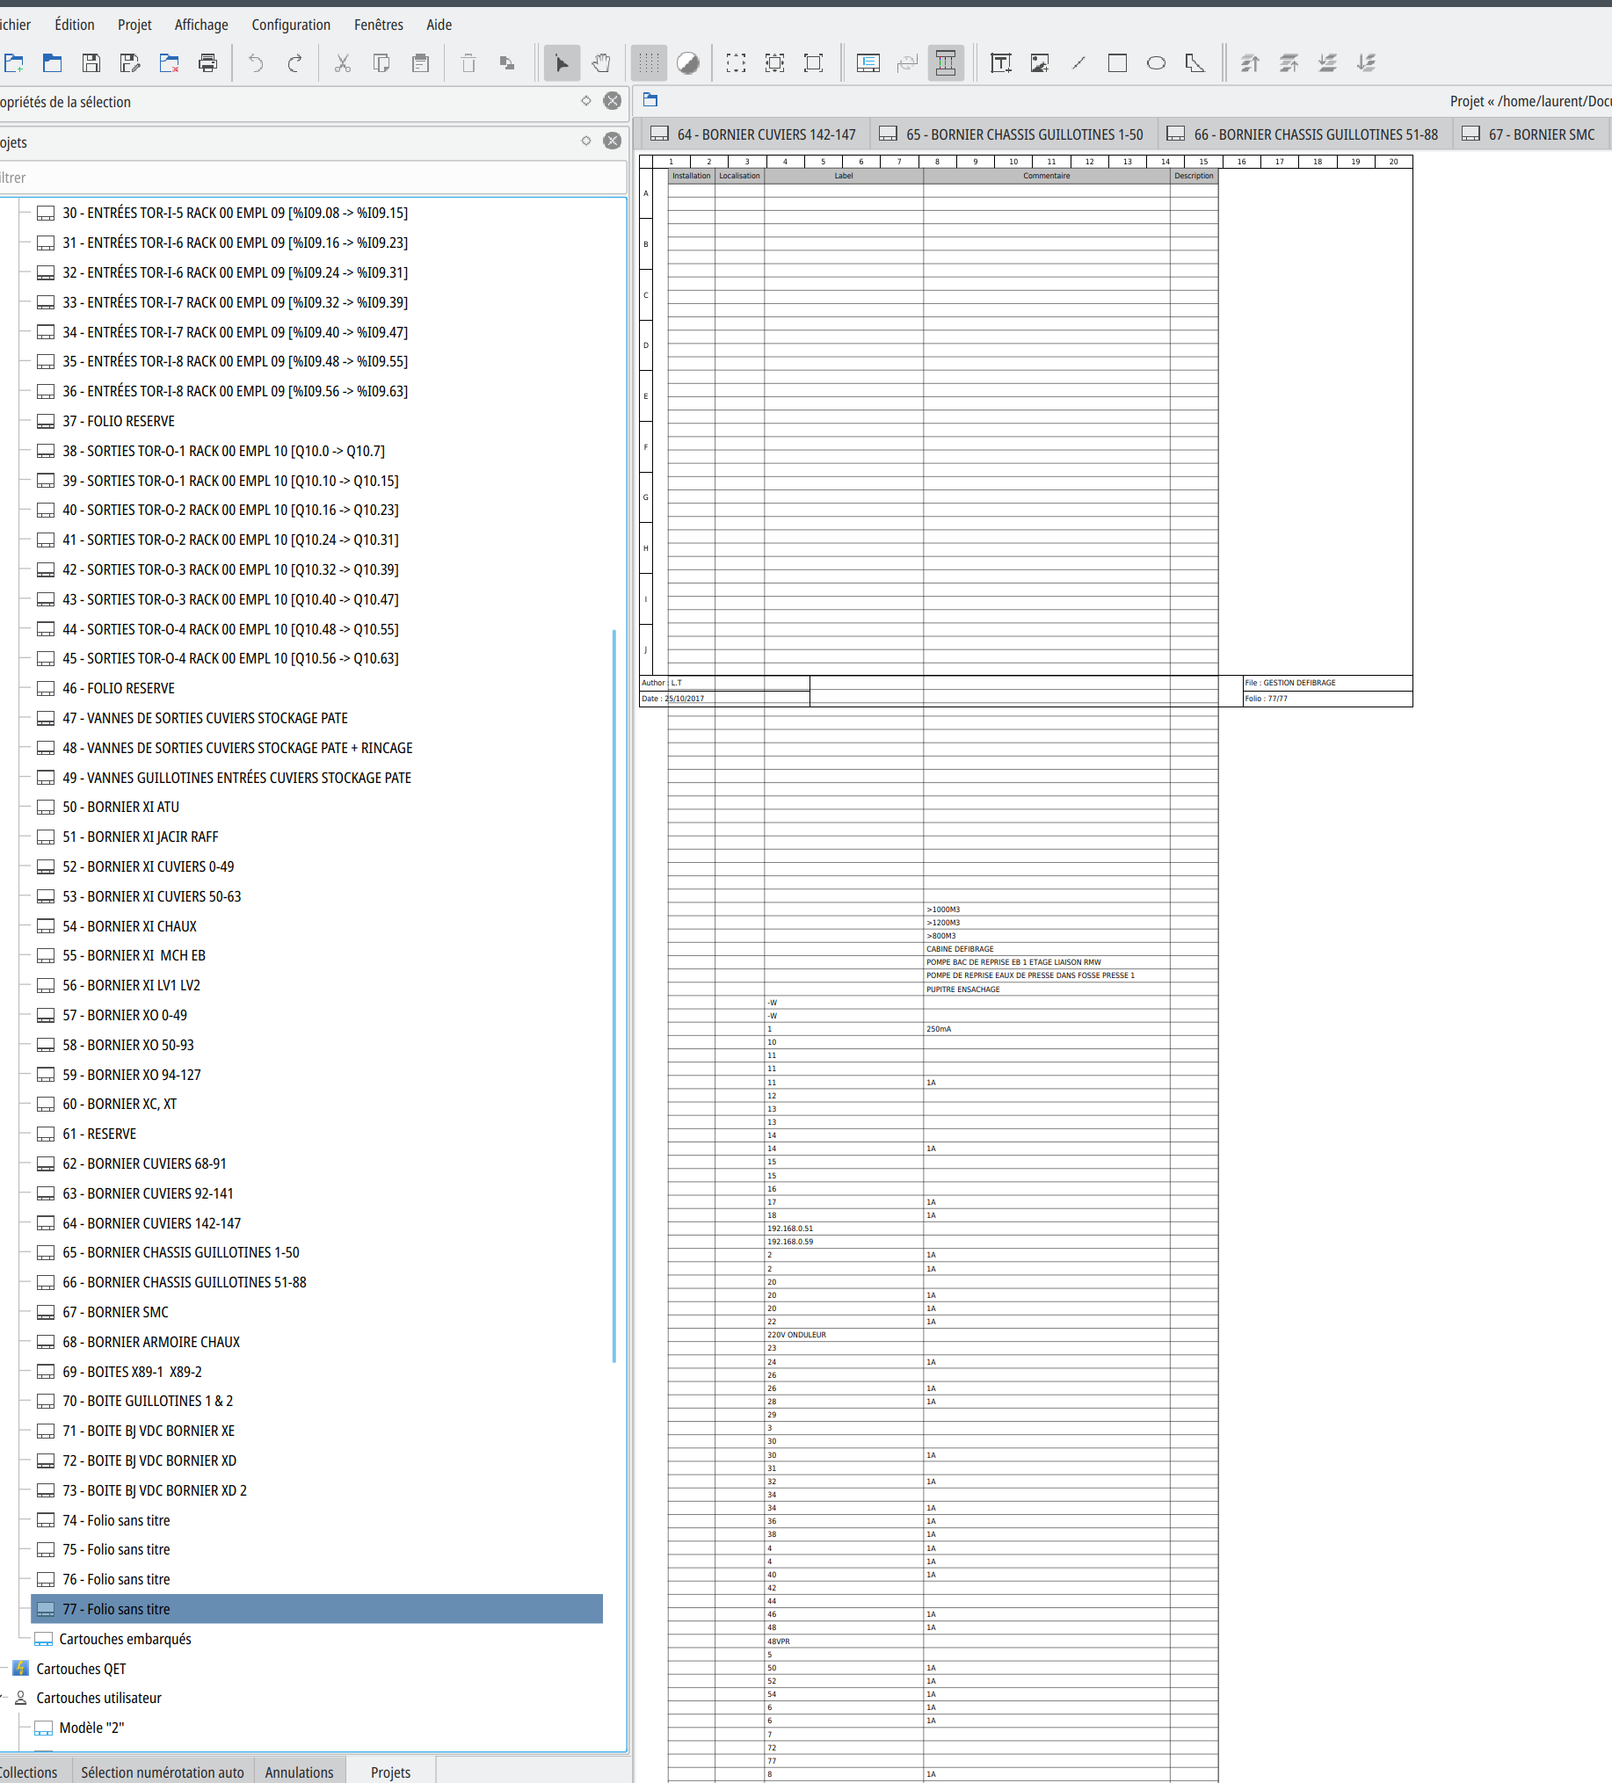
Task: Lower selection one level icon
Action: tap(1328, 62)
